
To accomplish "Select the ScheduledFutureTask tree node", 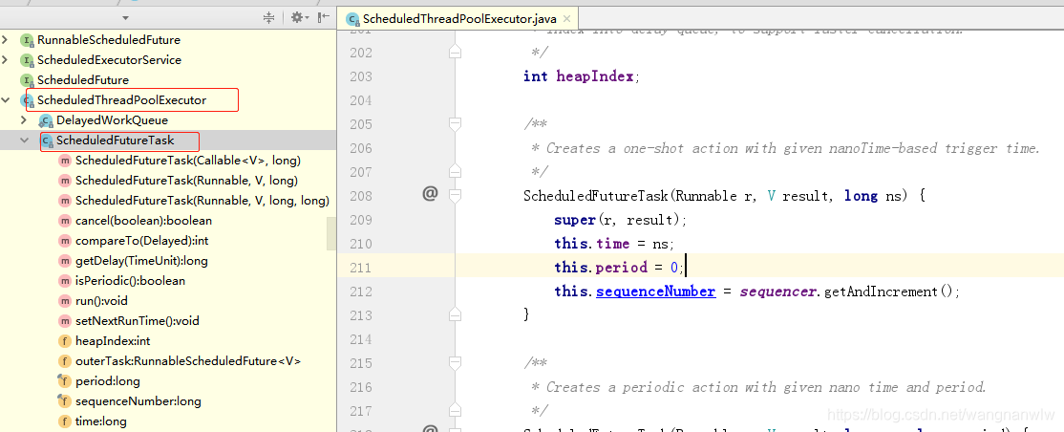I will tap(115, 140).
